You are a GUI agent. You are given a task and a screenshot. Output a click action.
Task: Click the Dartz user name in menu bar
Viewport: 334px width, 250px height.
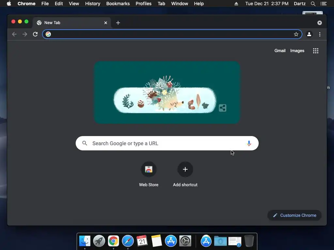tap(299, 4)
